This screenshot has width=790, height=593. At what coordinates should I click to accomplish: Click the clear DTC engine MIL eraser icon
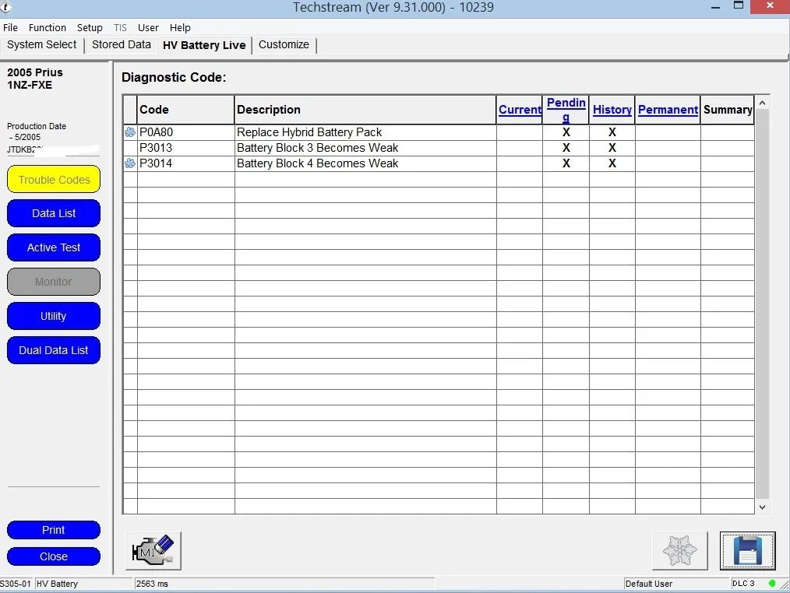pos(153,551)
